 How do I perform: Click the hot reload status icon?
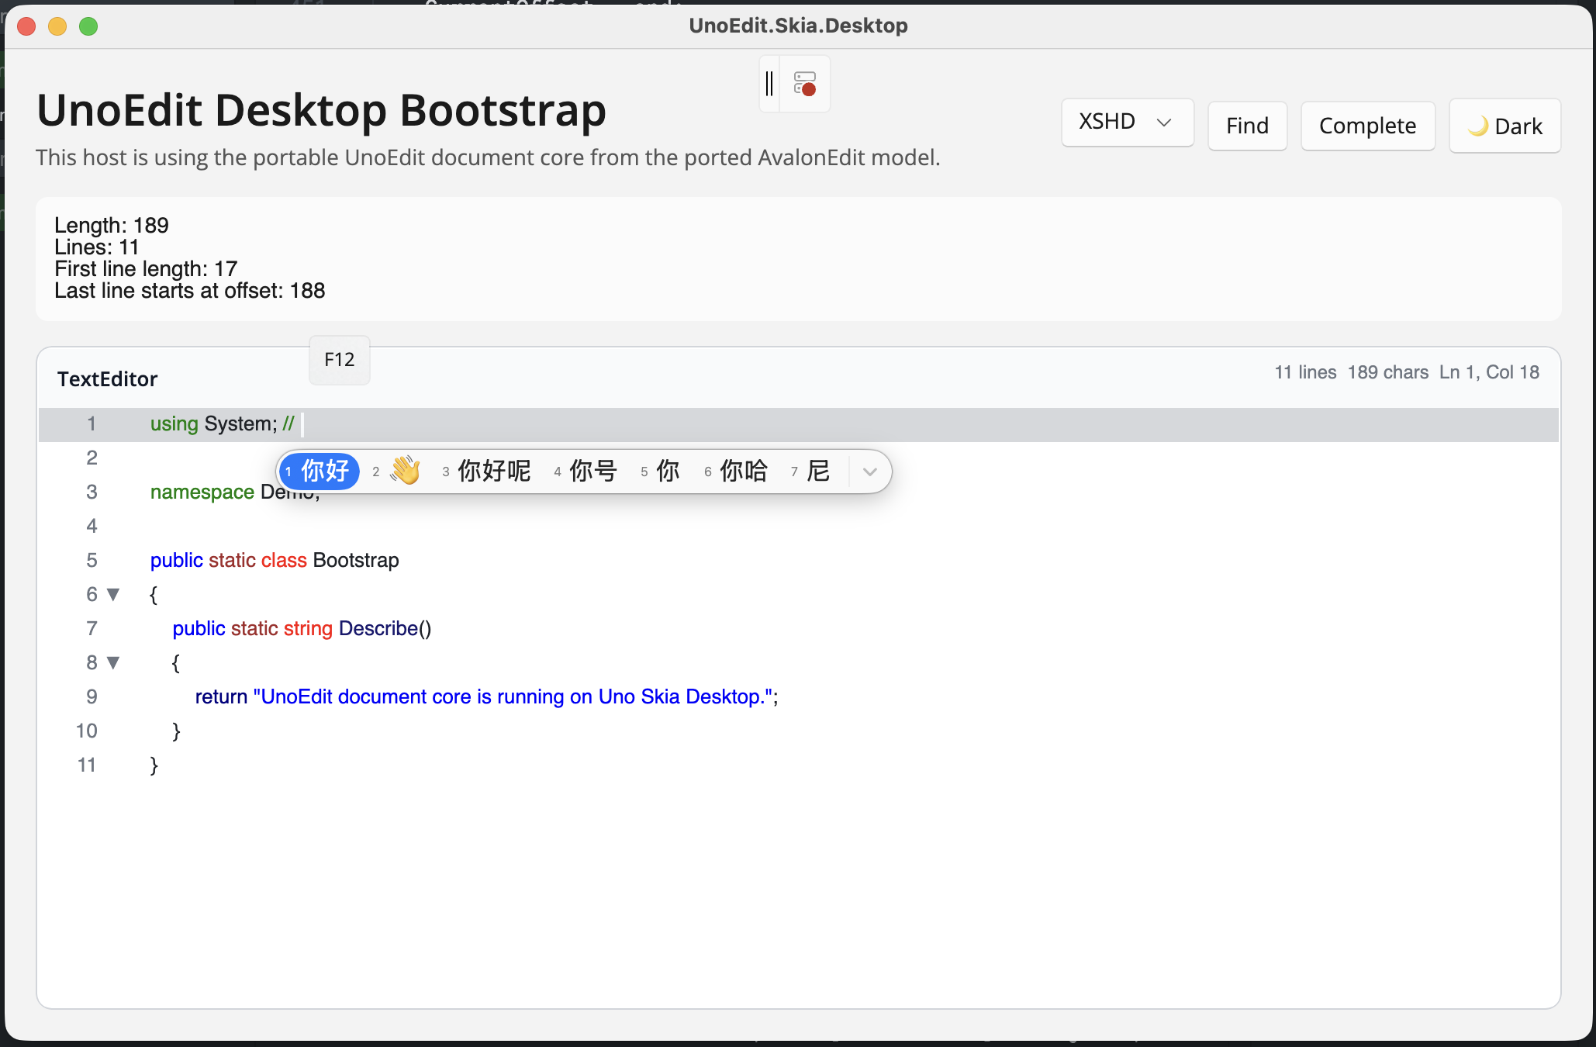tap(805, 84)
